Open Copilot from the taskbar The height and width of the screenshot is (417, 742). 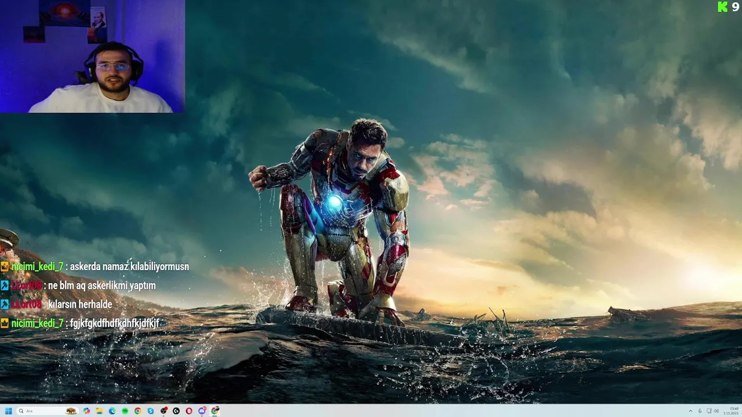coord(87,411)
